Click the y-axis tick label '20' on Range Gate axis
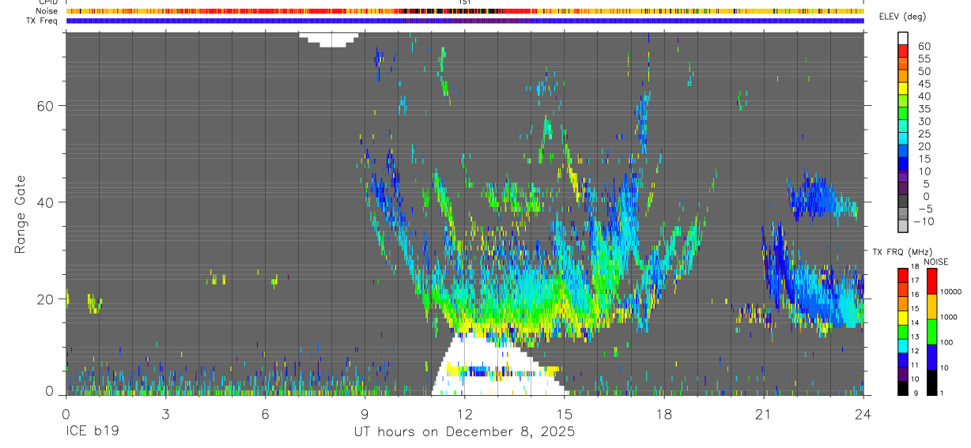The image size is (971, 448). coord(47,299)
